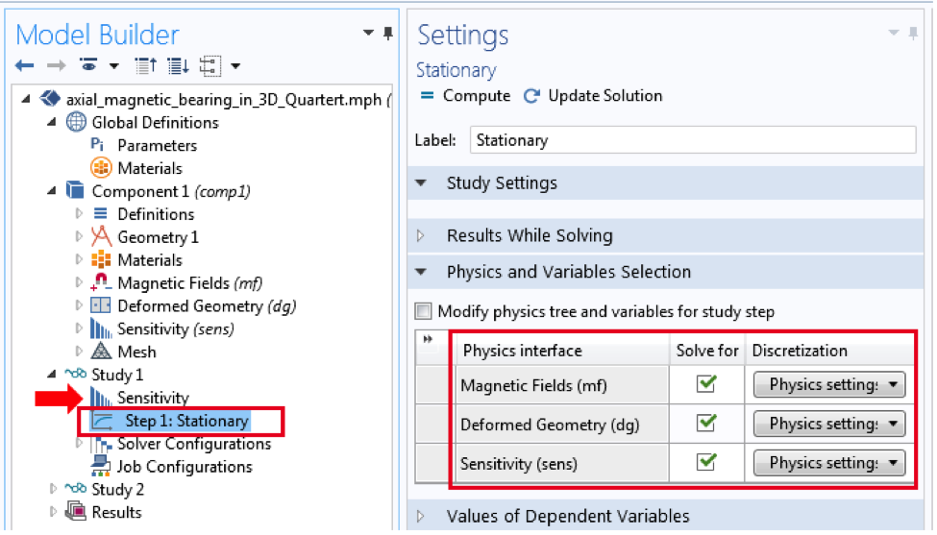Select the Mesh tree item label

pyautogui.click(x=136, y=352)
